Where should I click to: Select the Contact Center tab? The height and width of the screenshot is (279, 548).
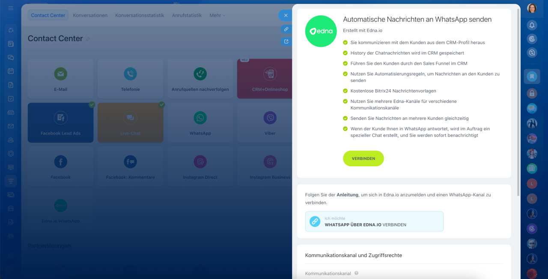tap(48, 15)
